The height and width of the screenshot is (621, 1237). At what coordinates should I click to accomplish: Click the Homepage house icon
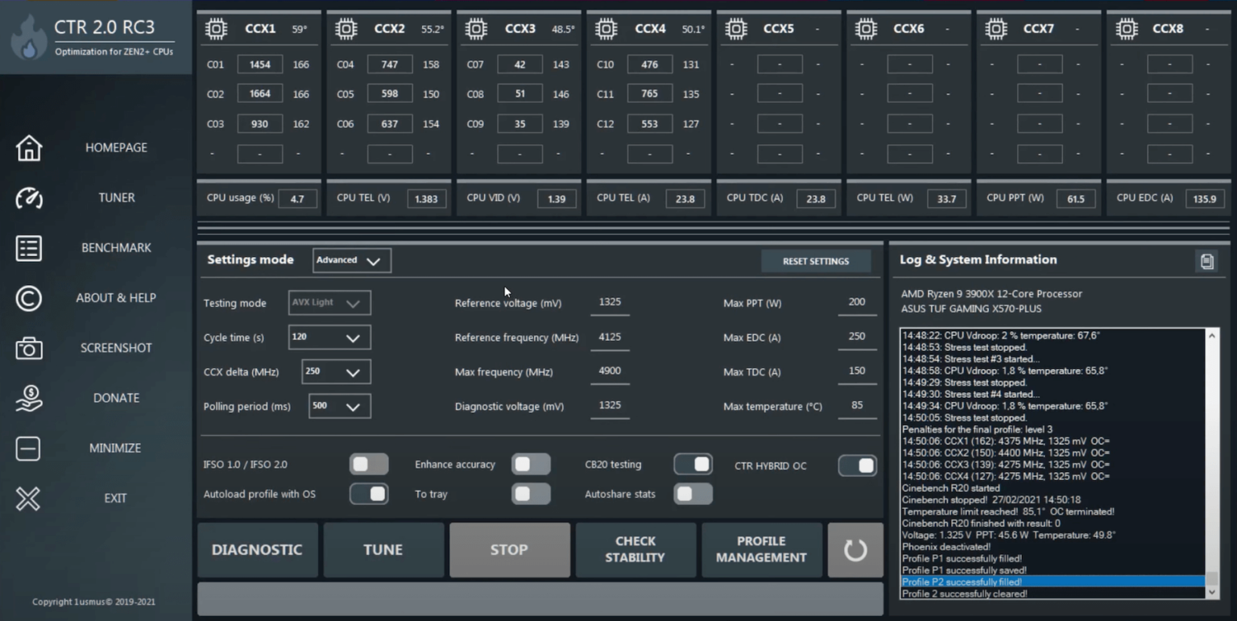coord(29,148)
